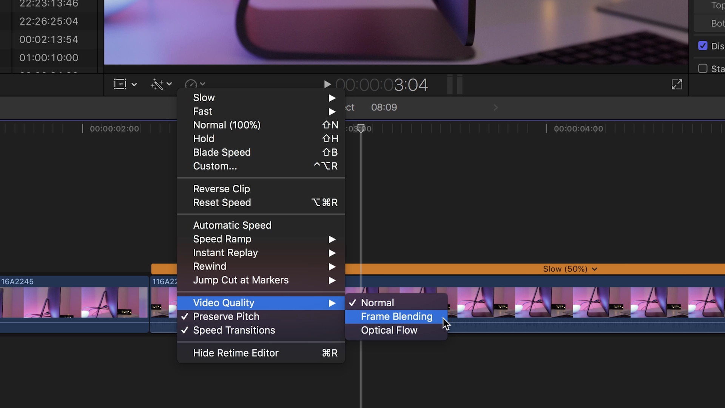Screen dimensions: 725x408
Task: Click Hide Retime Editor
Action: coord(236,352)
